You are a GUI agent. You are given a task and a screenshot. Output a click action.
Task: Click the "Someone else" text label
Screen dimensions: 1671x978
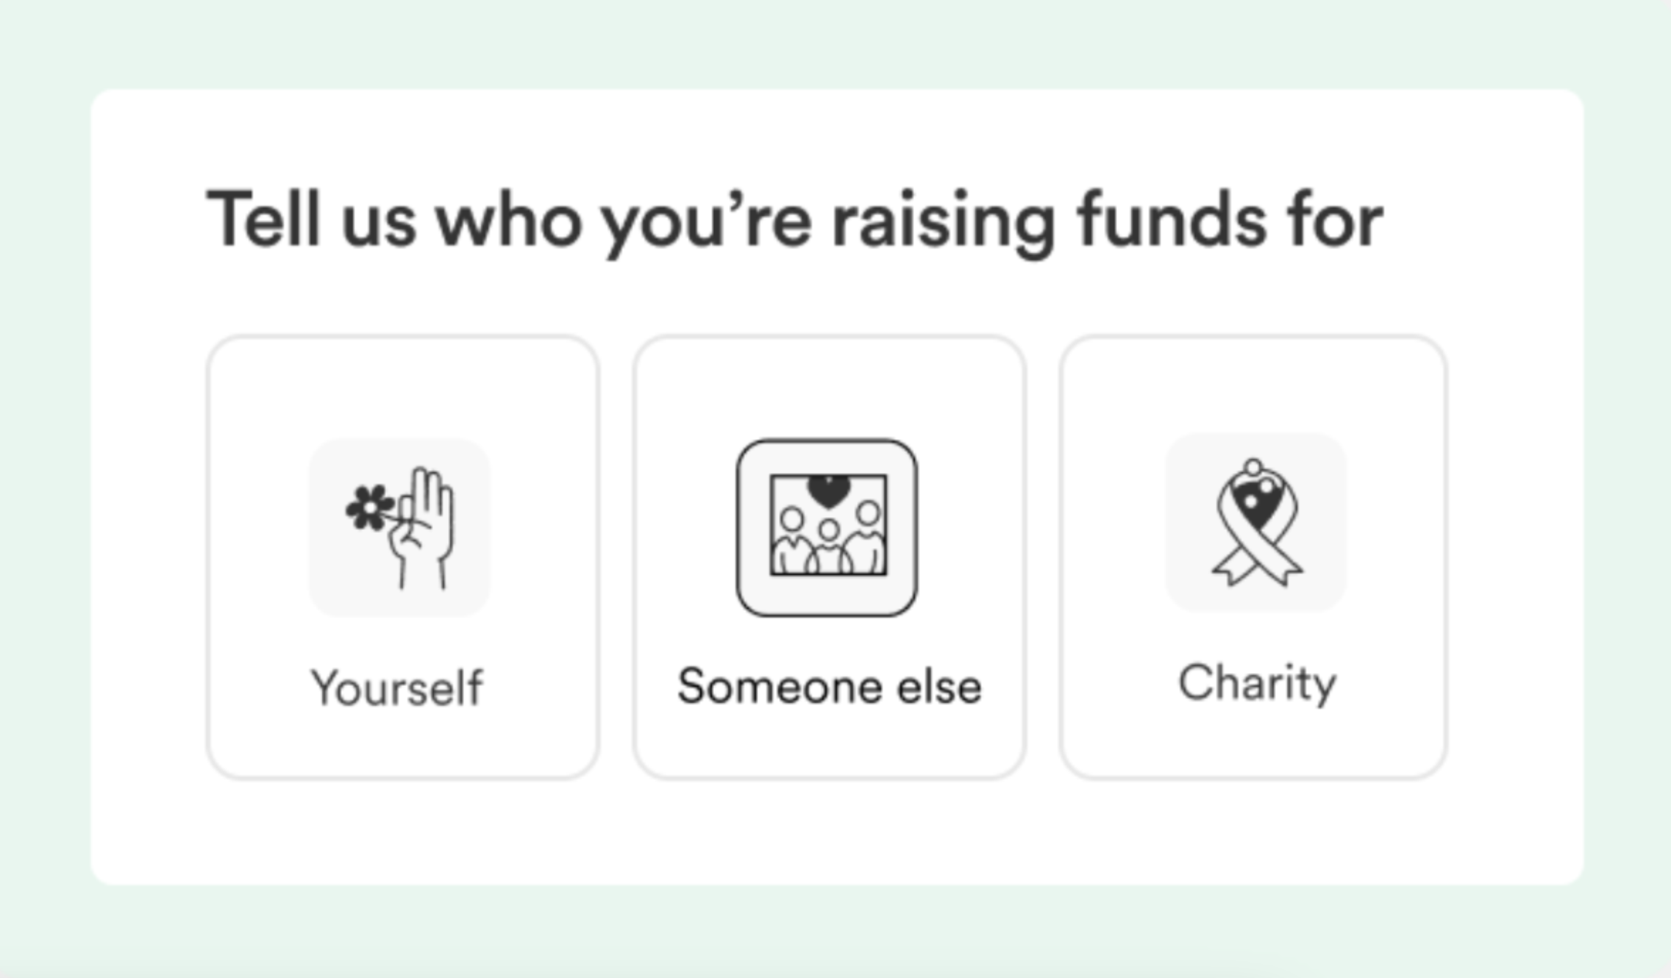click(x=829, y=687)
